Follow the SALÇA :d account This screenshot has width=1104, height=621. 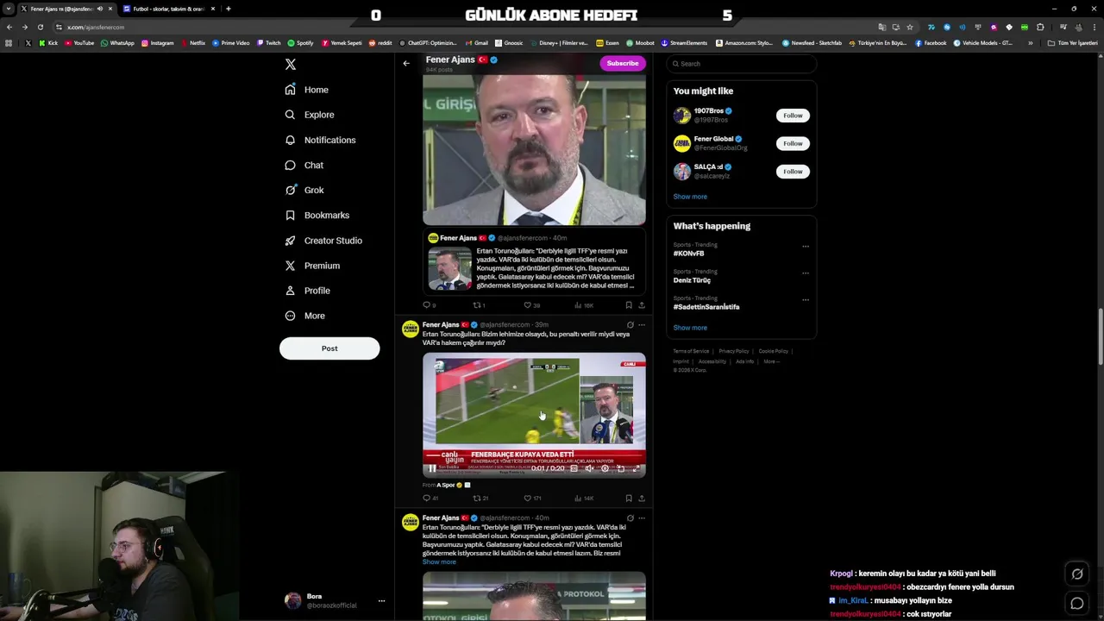pyautogui.click(x=793, y=172)
